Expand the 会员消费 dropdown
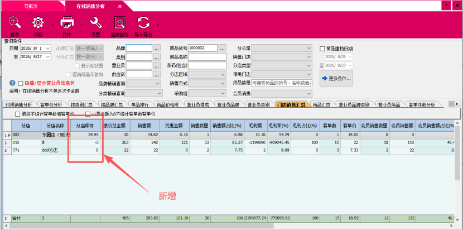The height and width of the screenshot is (230, 463). (309, 94)
